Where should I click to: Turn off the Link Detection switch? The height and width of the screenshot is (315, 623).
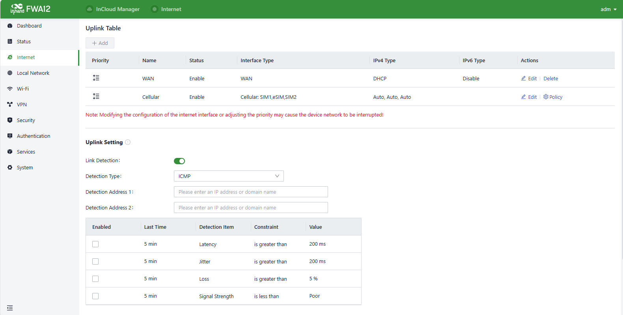(x=179, y=161)
